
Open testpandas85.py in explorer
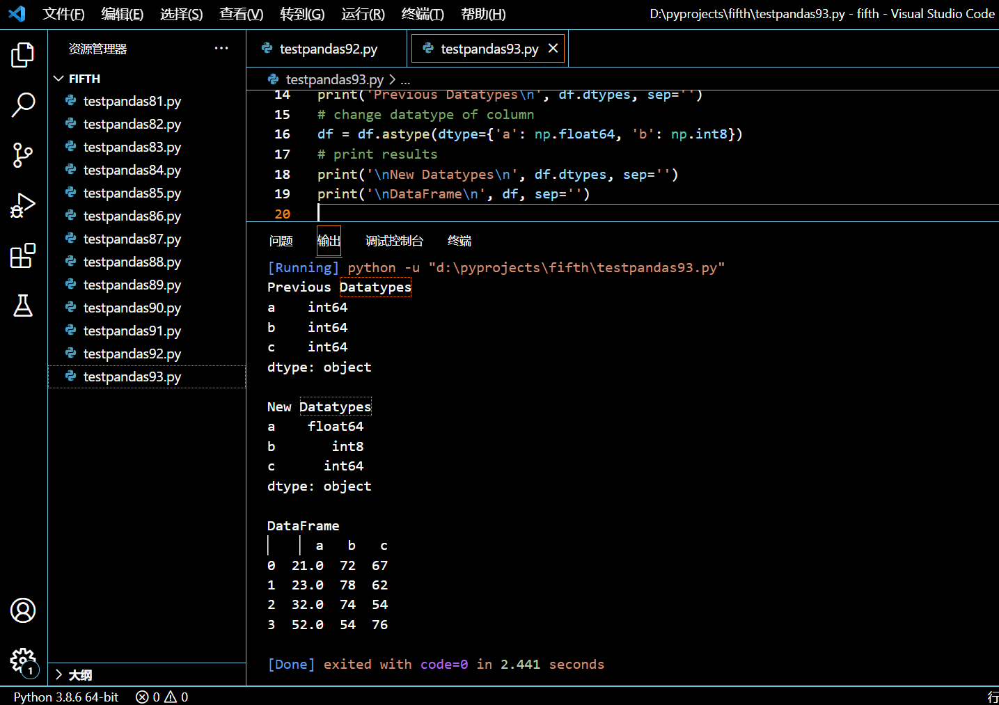(147, 193)
